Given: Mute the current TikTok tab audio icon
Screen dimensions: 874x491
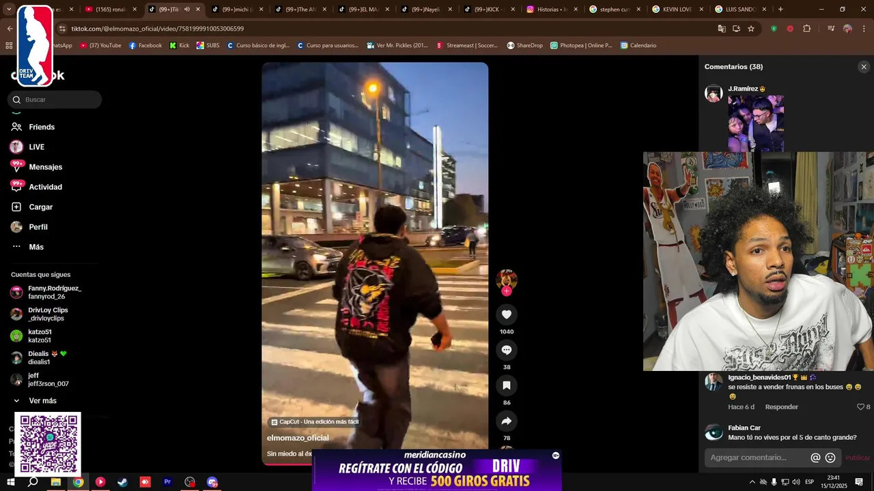Looking at the screenshot, I should [x=186, y=10].
